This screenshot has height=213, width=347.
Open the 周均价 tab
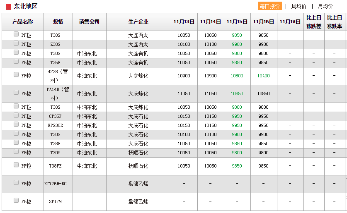298,6
